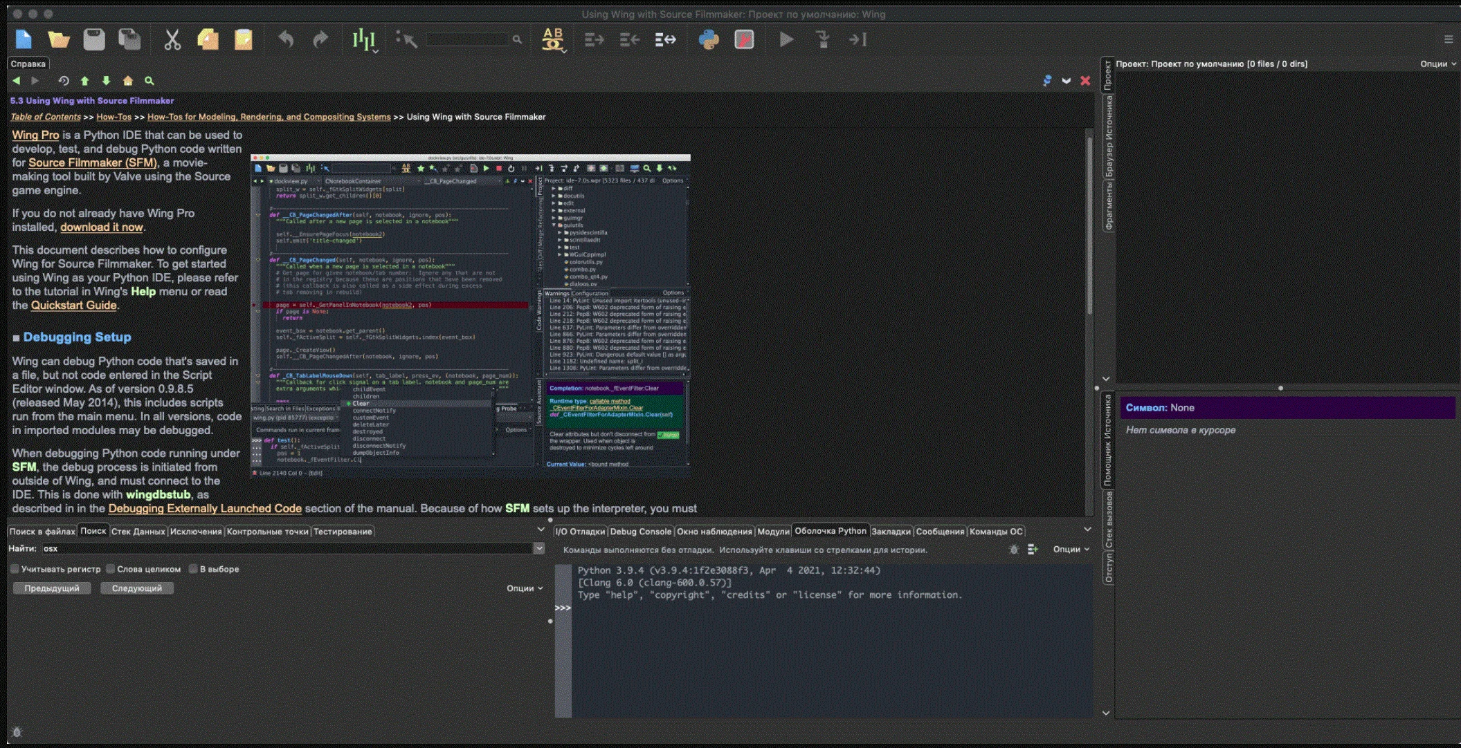
Task: Check the В выборе option
Action: click(193, 569)
